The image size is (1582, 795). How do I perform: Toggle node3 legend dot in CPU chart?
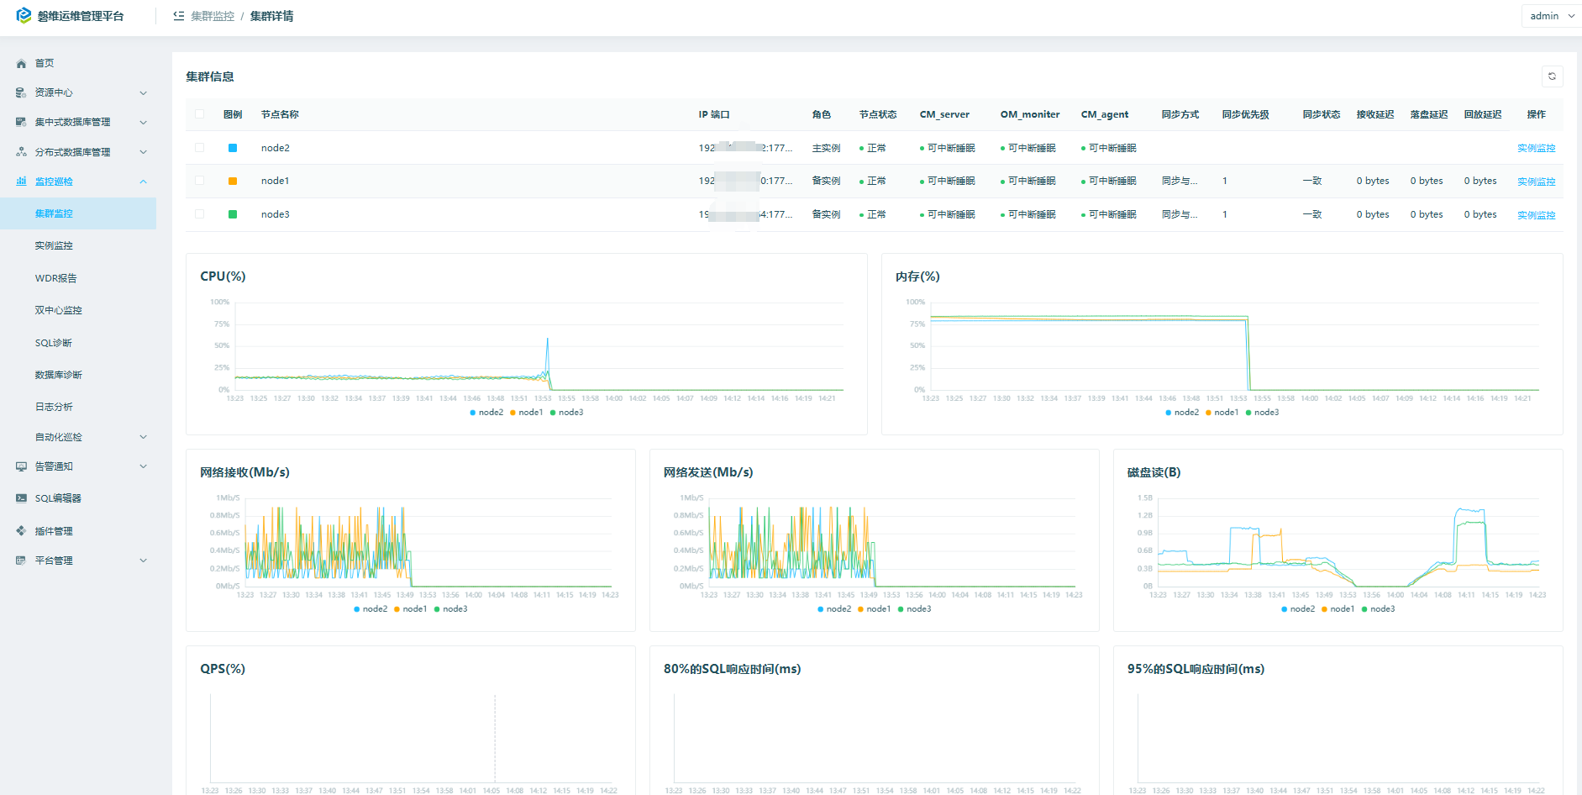553,413
